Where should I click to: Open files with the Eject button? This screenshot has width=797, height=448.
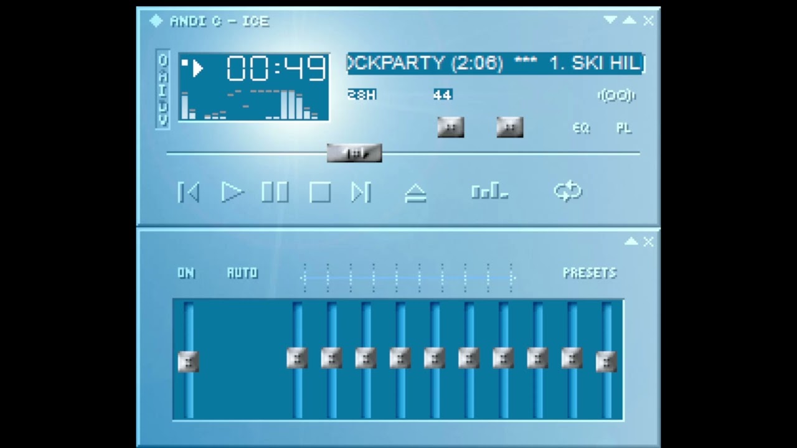point(415,194)
